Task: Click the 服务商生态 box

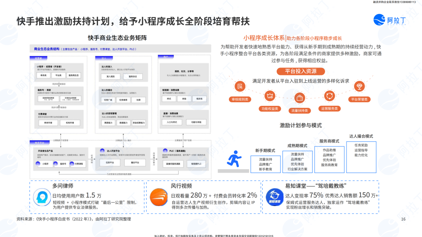Action: (73, 75)
